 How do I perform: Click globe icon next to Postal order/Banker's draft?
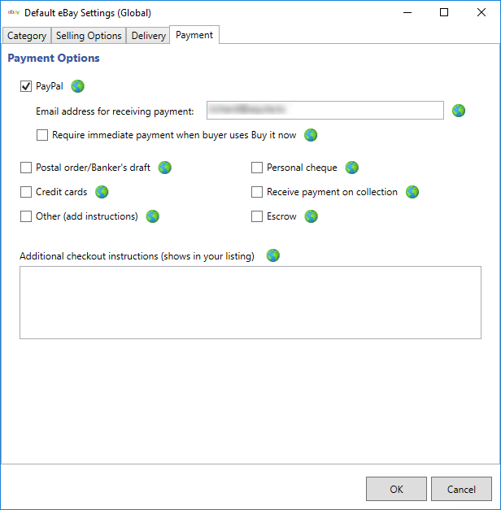pos(165,168)
